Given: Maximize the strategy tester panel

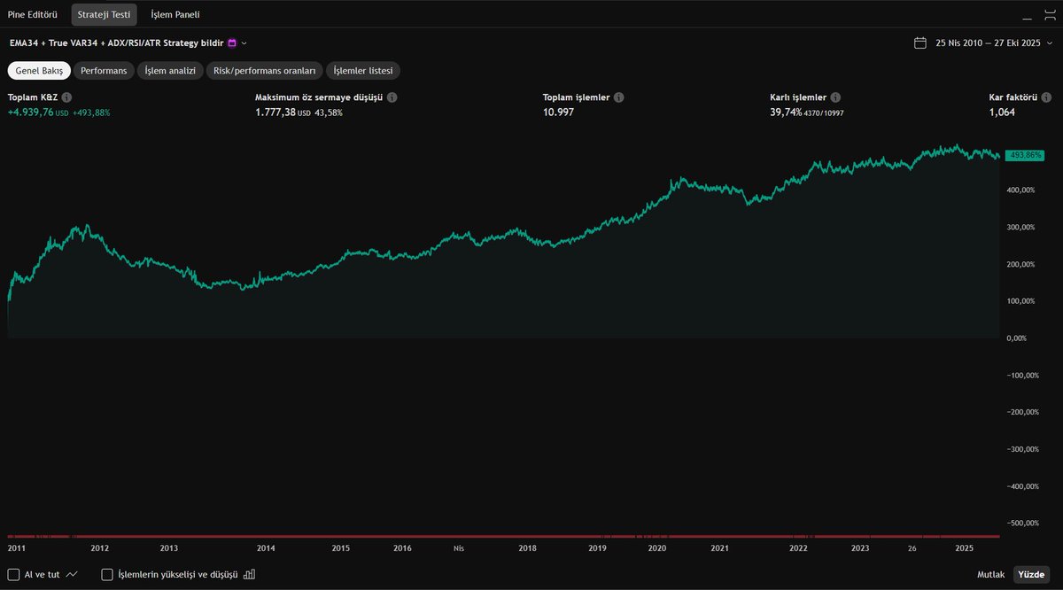Looking at the screenshot, I should [1050, 14].
